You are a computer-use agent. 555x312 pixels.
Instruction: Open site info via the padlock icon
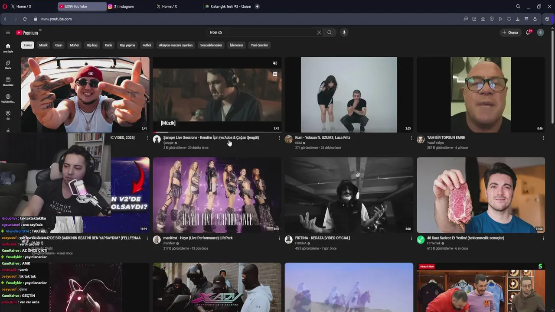pos(36,19)
